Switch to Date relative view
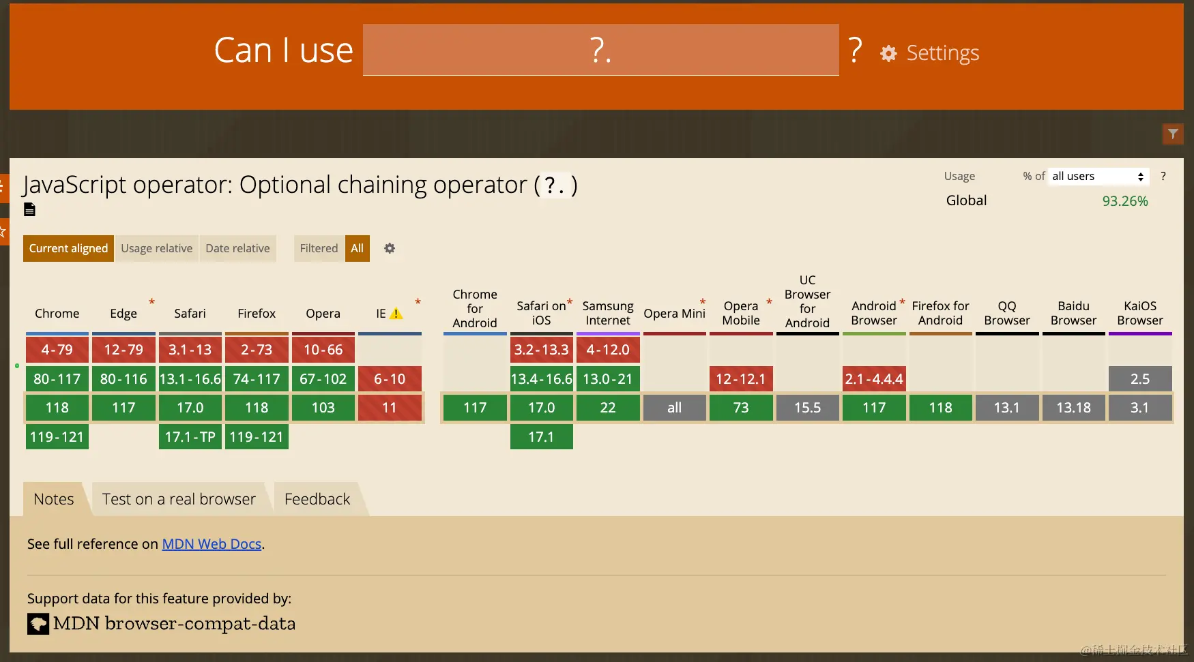This screenshot has height=662, width=1194. pyautogui.click(x=237, y=248)
